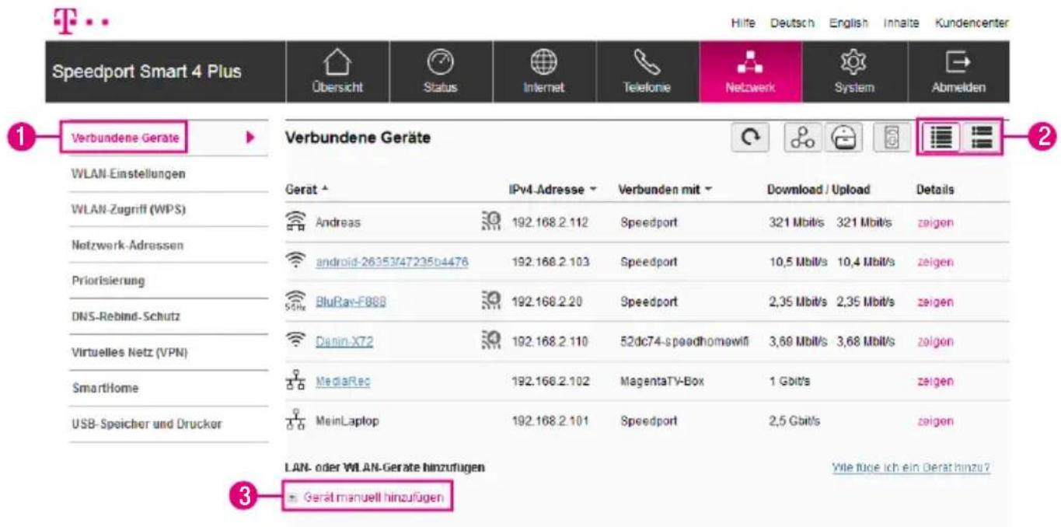Sort by IPv4-Adresse column
Image resolution: width=1061 pixels, height=527 pixels.
pyautogui.click(x=553, y=190)
